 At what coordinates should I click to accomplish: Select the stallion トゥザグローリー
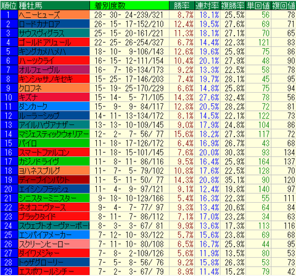tap(54, 262)
